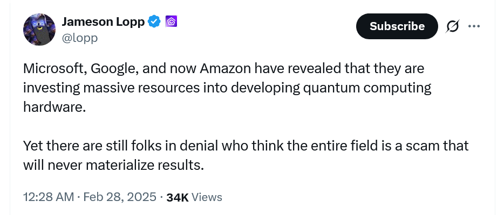
Task: Click the blue verified checkmark badge
Action: [x=154, y=22]
